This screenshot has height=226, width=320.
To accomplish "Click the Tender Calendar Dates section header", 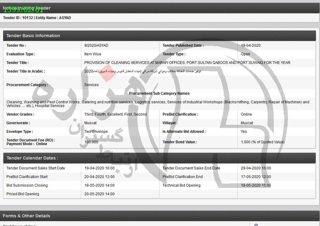I will point(32,158).
